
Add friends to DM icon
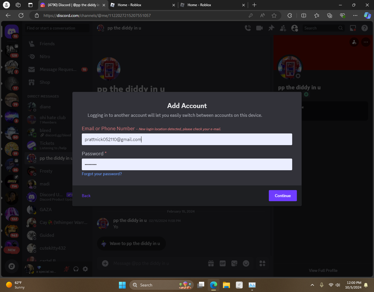(283, 28)
